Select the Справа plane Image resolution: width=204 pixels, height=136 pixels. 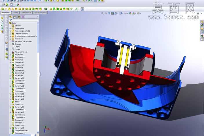pyautogui.click(x=16, y=49)
